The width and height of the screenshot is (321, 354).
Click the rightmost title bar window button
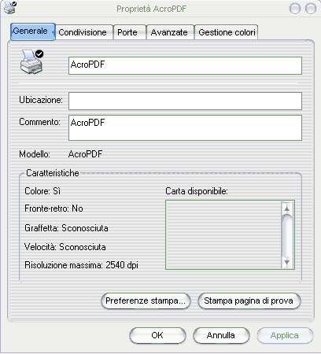(x=311, y=9)
